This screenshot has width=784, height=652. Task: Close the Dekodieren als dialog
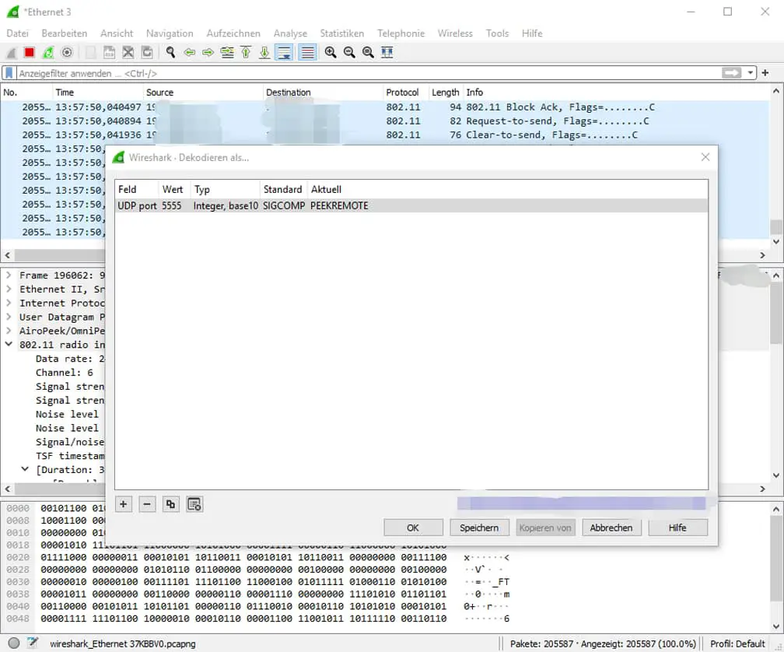coord(705,157)
